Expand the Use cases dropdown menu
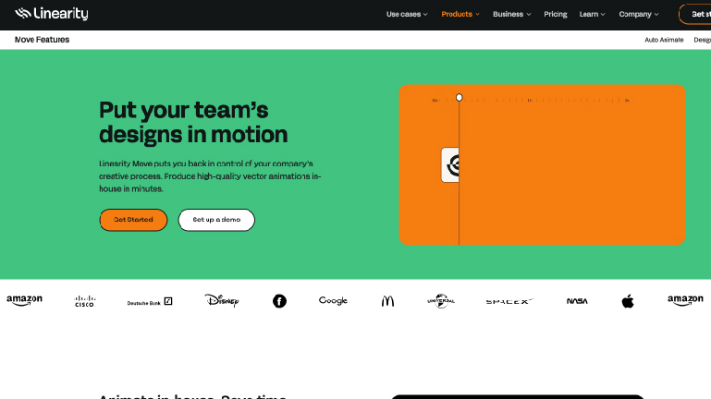Image resolution: width=711 pixels, height=399 pixels. pos(407,14)
